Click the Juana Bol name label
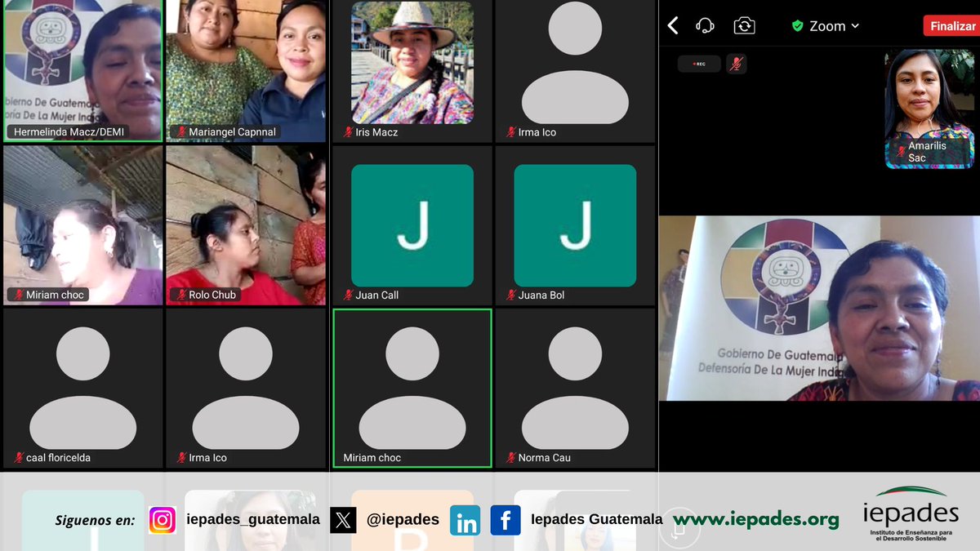 [x=541, y=295]
